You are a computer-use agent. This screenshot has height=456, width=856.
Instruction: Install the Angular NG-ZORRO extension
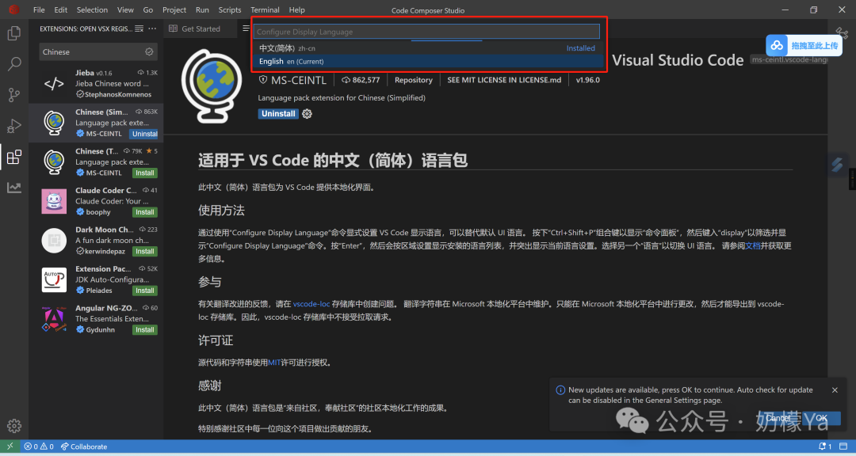pos(145,330)
